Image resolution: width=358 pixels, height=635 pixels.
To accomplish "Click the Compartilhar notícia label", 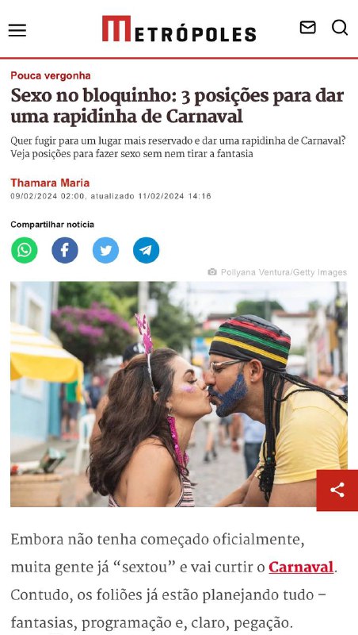I will click(x=52, y=225).
